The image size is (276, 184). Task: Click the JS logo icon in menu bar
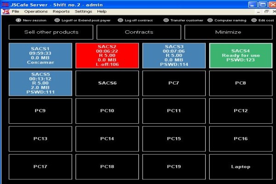6,11
